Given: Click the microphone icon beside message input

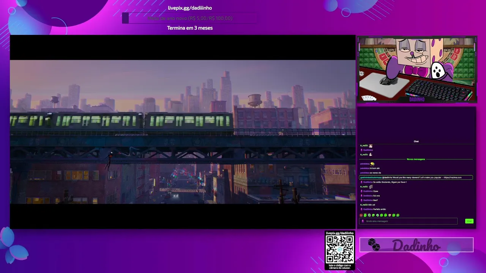Looking at the screenshot, I should pyautogui.click(x=363, y=221).
